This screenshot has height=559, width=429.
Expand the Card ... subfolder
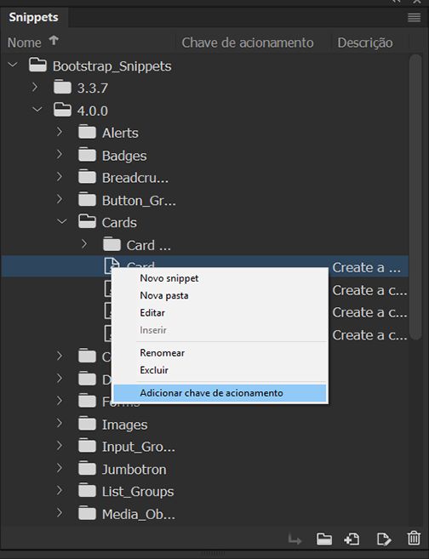tap(84, 244)
